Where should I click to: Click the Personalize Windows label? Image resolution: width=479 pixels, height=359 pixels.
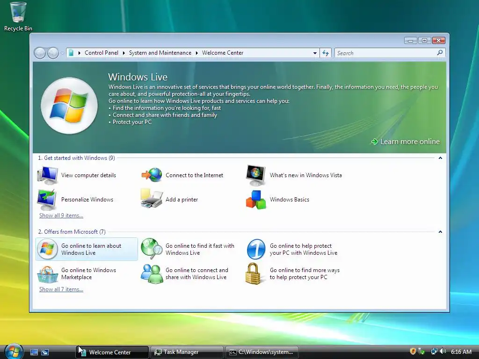pyautogui.click(x=87, y=200)
